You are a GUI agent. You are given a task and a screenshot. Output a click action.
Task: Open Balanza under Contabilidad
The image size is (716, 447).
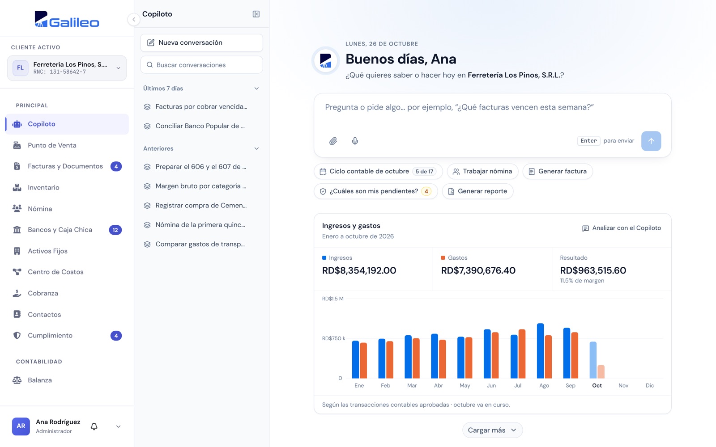point(67,380)
